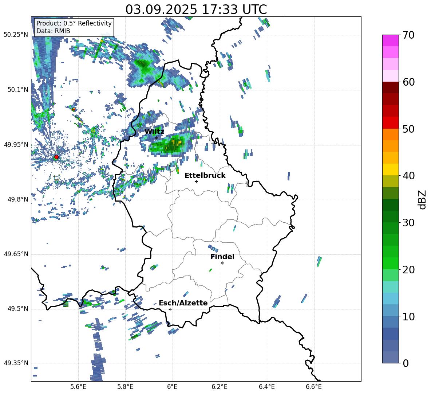Click the 49.65°N latitude label
431x394 pixels.
(16, 254)
